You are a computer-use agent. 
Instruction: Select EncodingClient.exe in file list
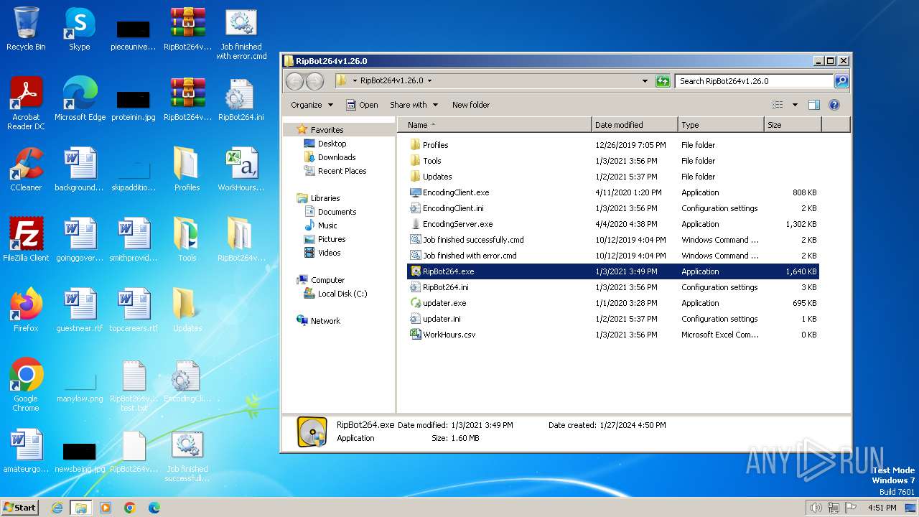point(612,192)
